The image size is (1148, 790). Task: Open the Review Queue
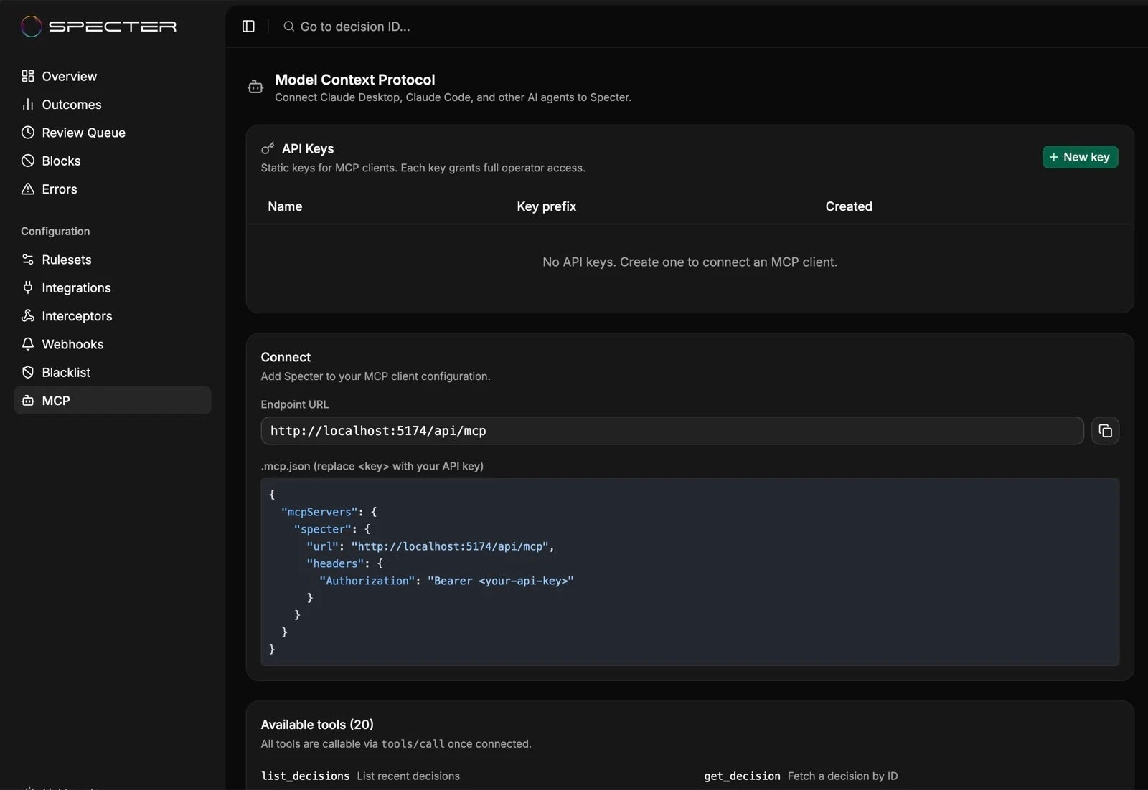113,133
